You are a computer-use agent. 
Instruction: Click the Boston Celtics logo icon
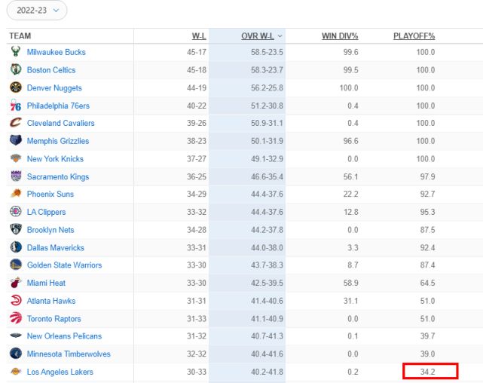[x=16, y=69]
